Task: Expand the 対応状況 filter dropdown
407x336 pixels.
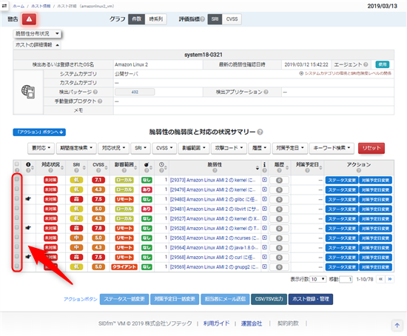Action: 113,148
